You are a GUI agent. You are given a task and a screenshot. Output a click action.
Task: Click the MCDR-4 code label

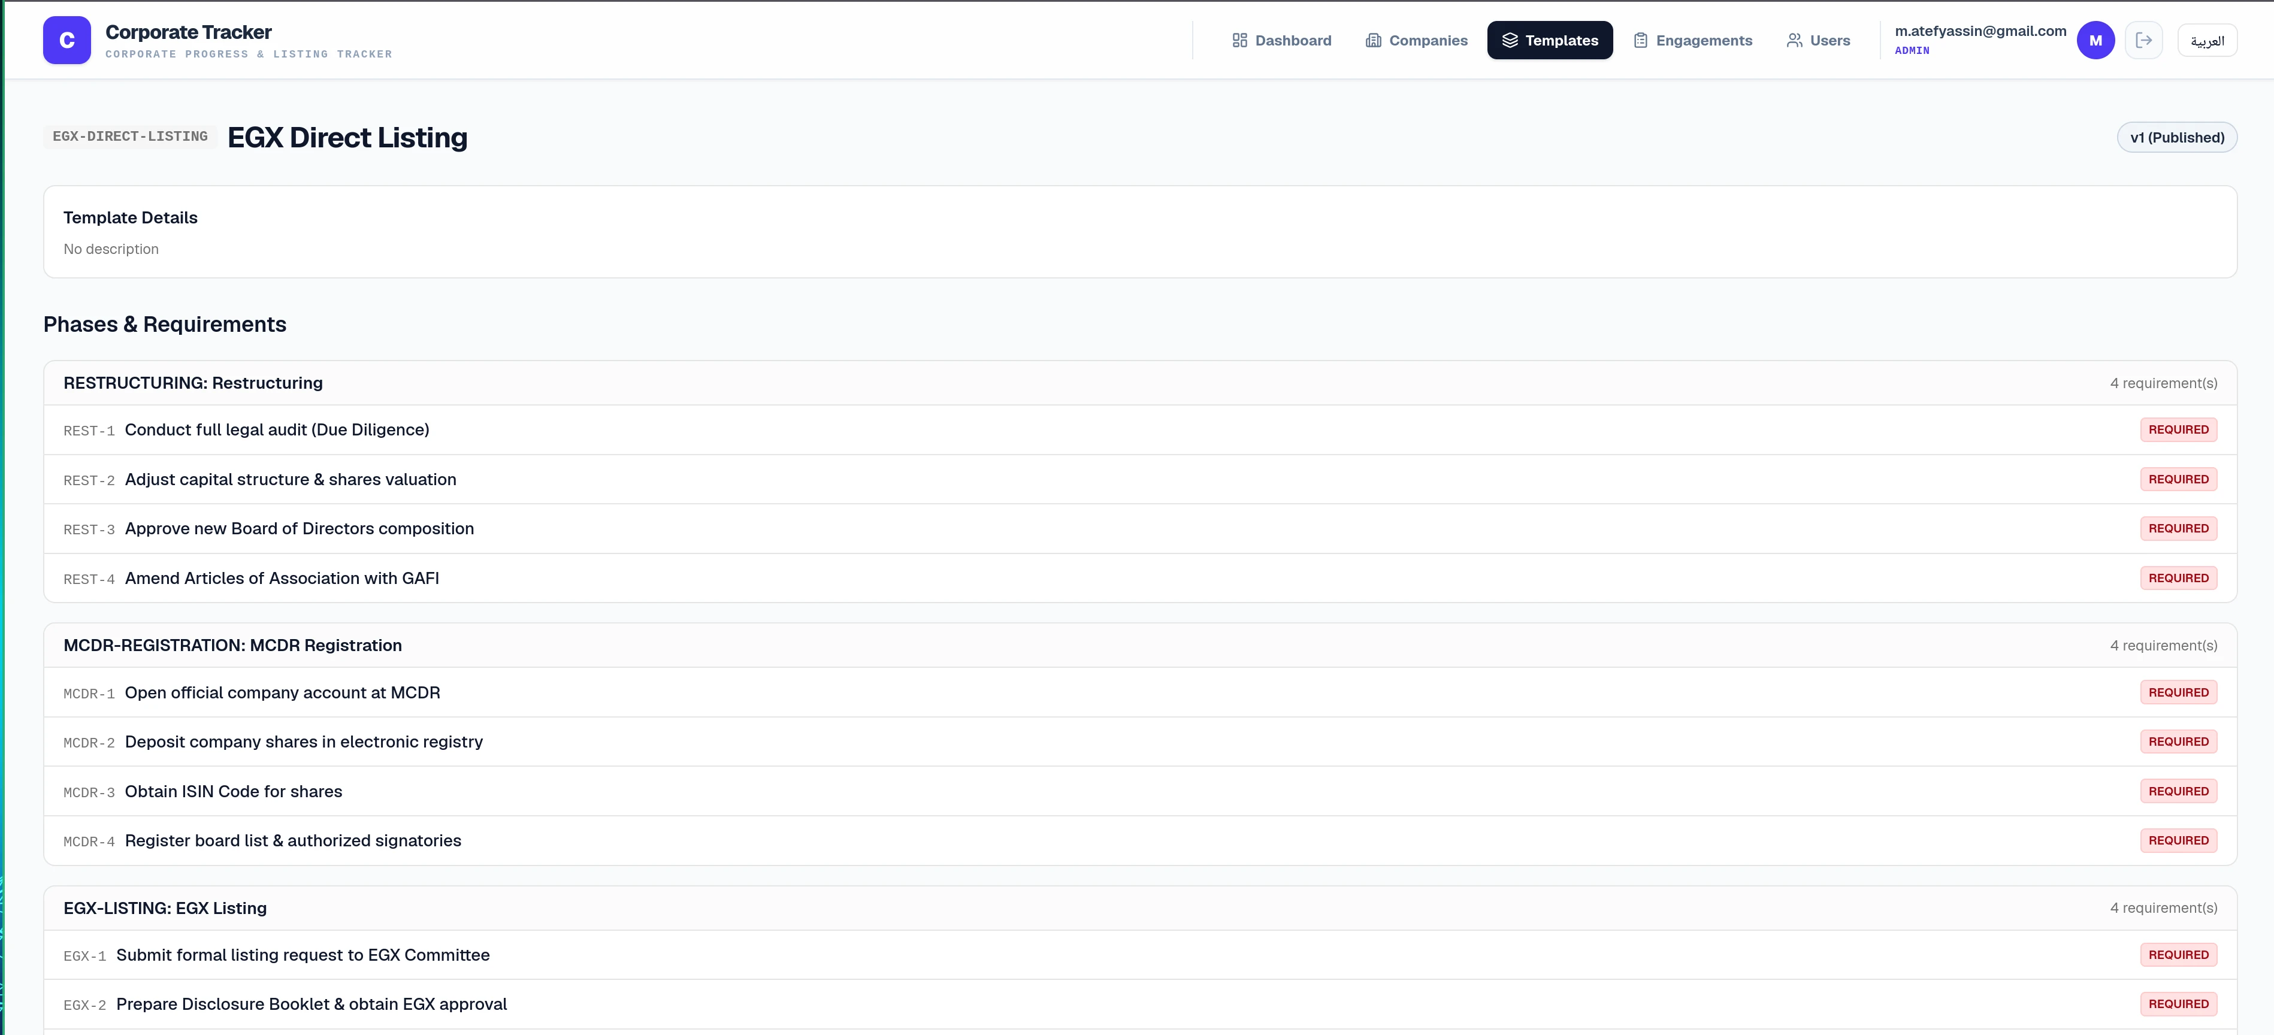tap(89, 843)
